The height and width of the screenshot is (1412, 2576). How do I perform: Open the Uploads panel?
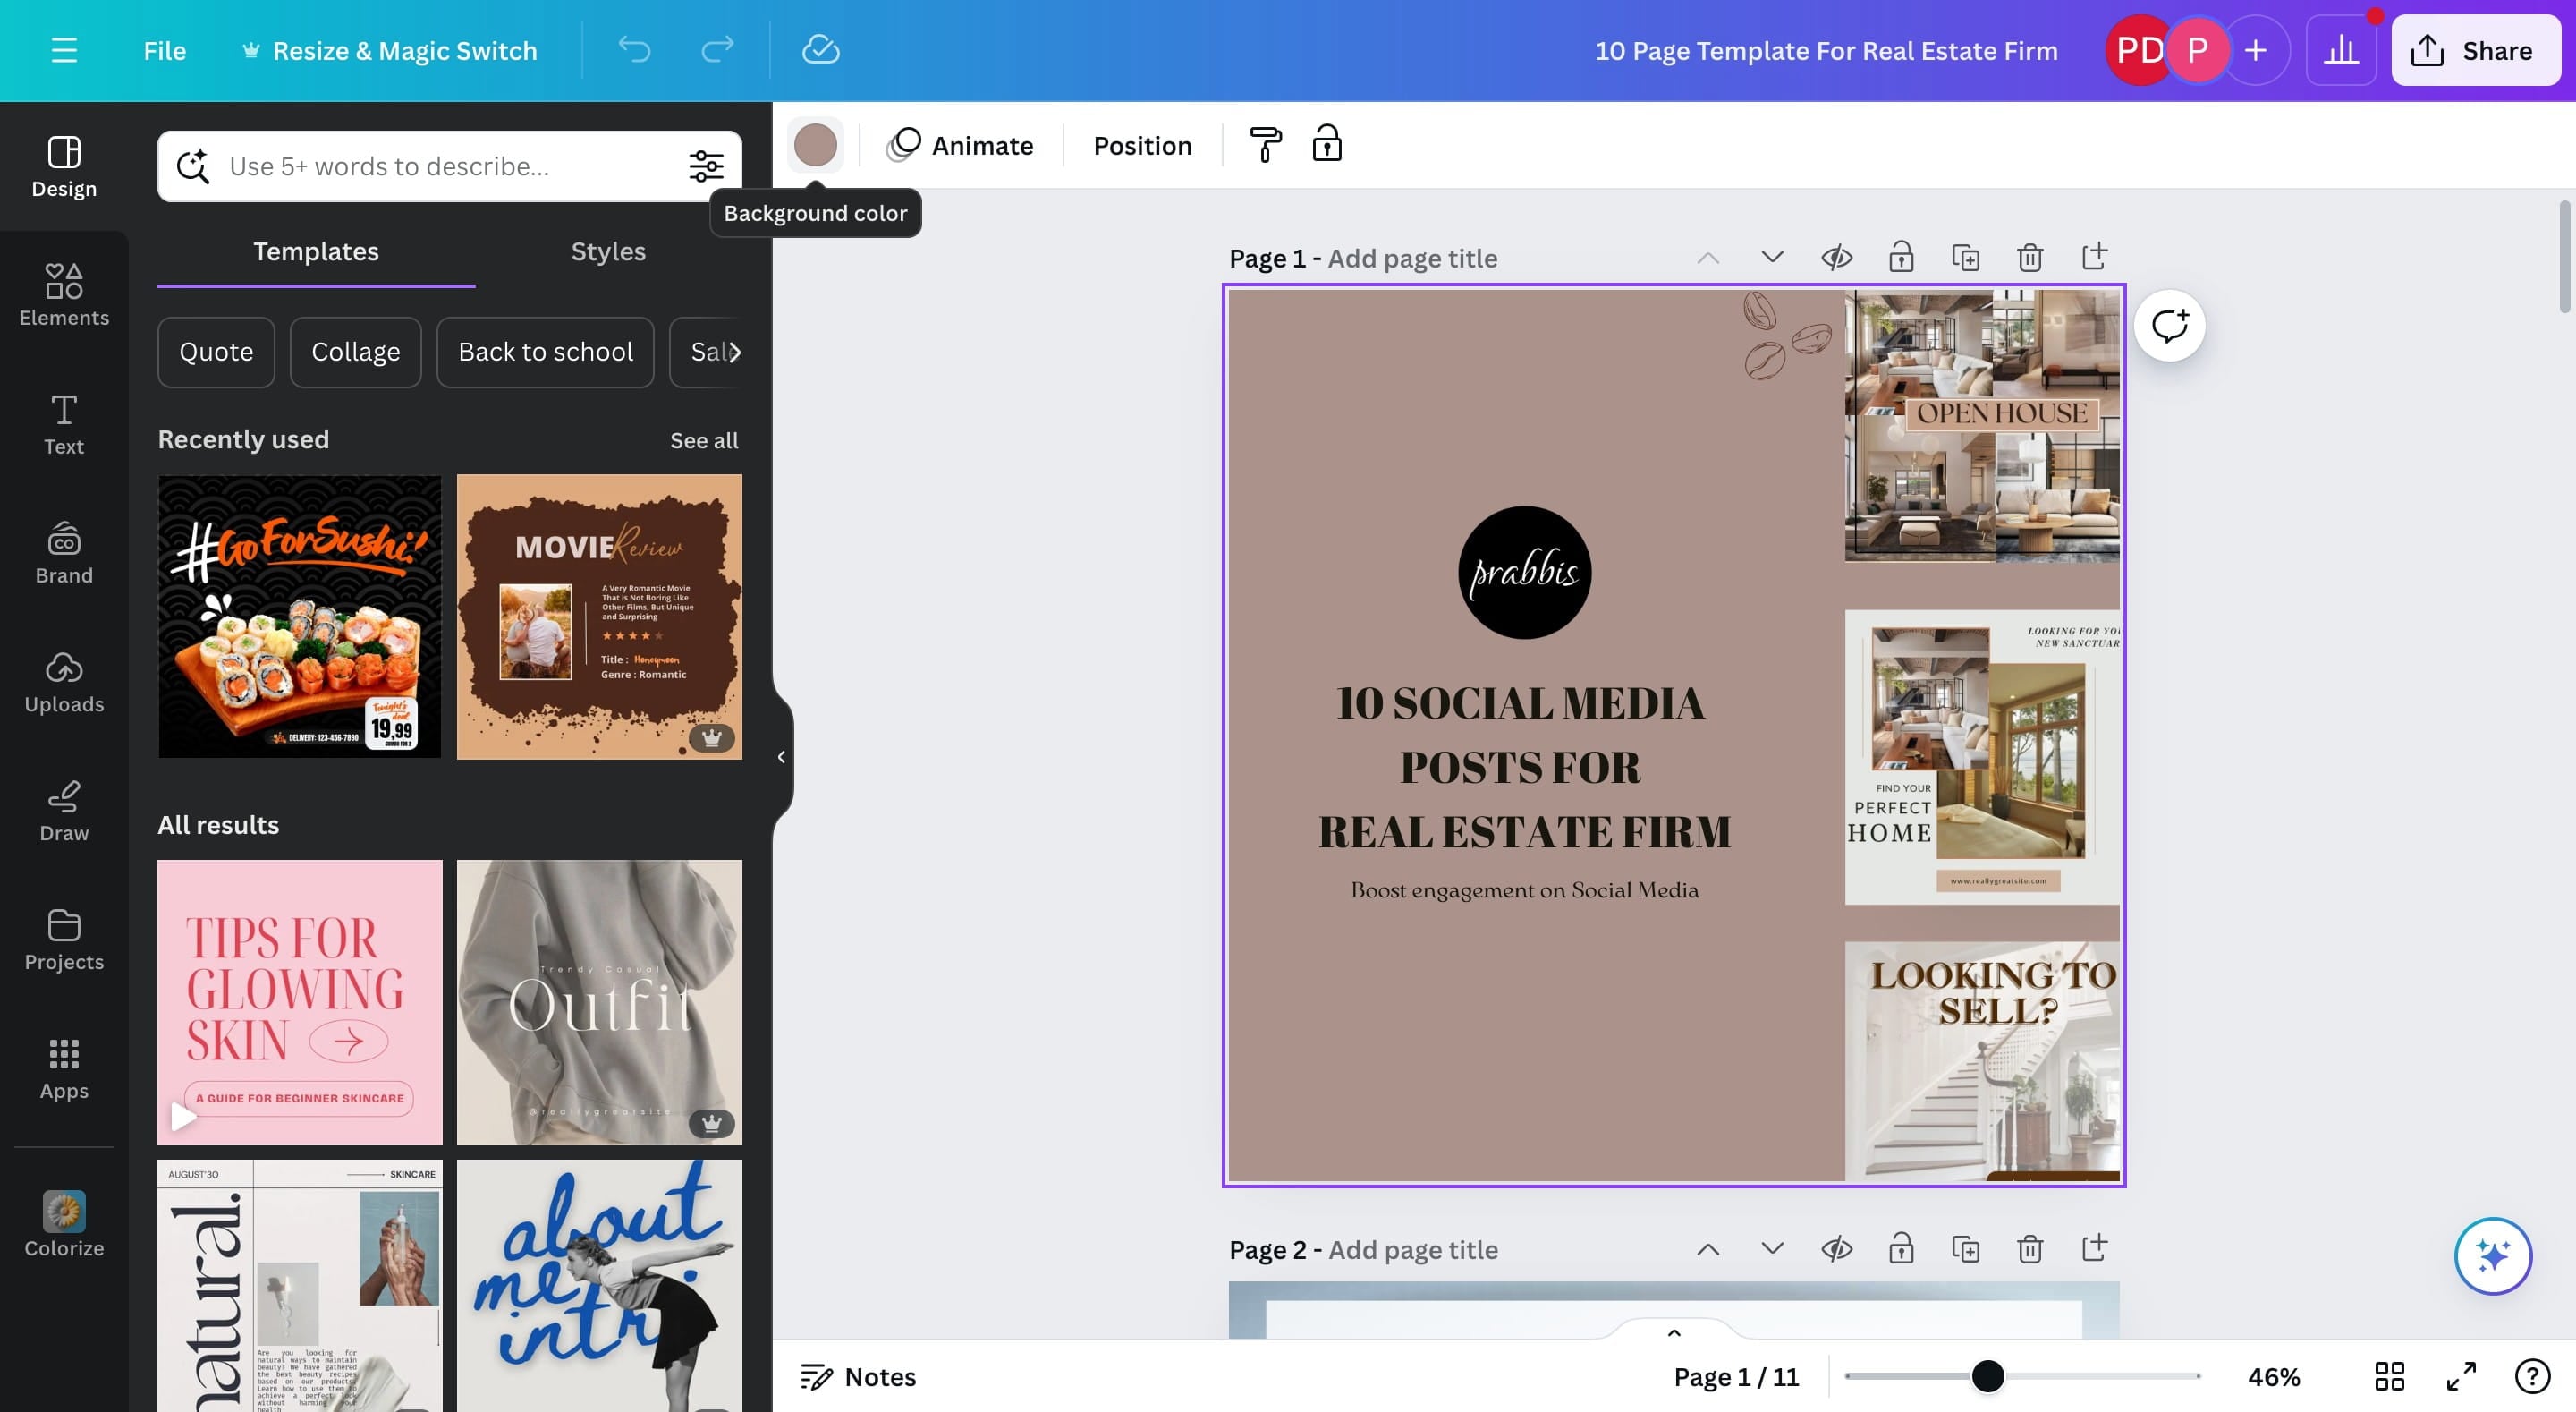(x=64, y=683)
